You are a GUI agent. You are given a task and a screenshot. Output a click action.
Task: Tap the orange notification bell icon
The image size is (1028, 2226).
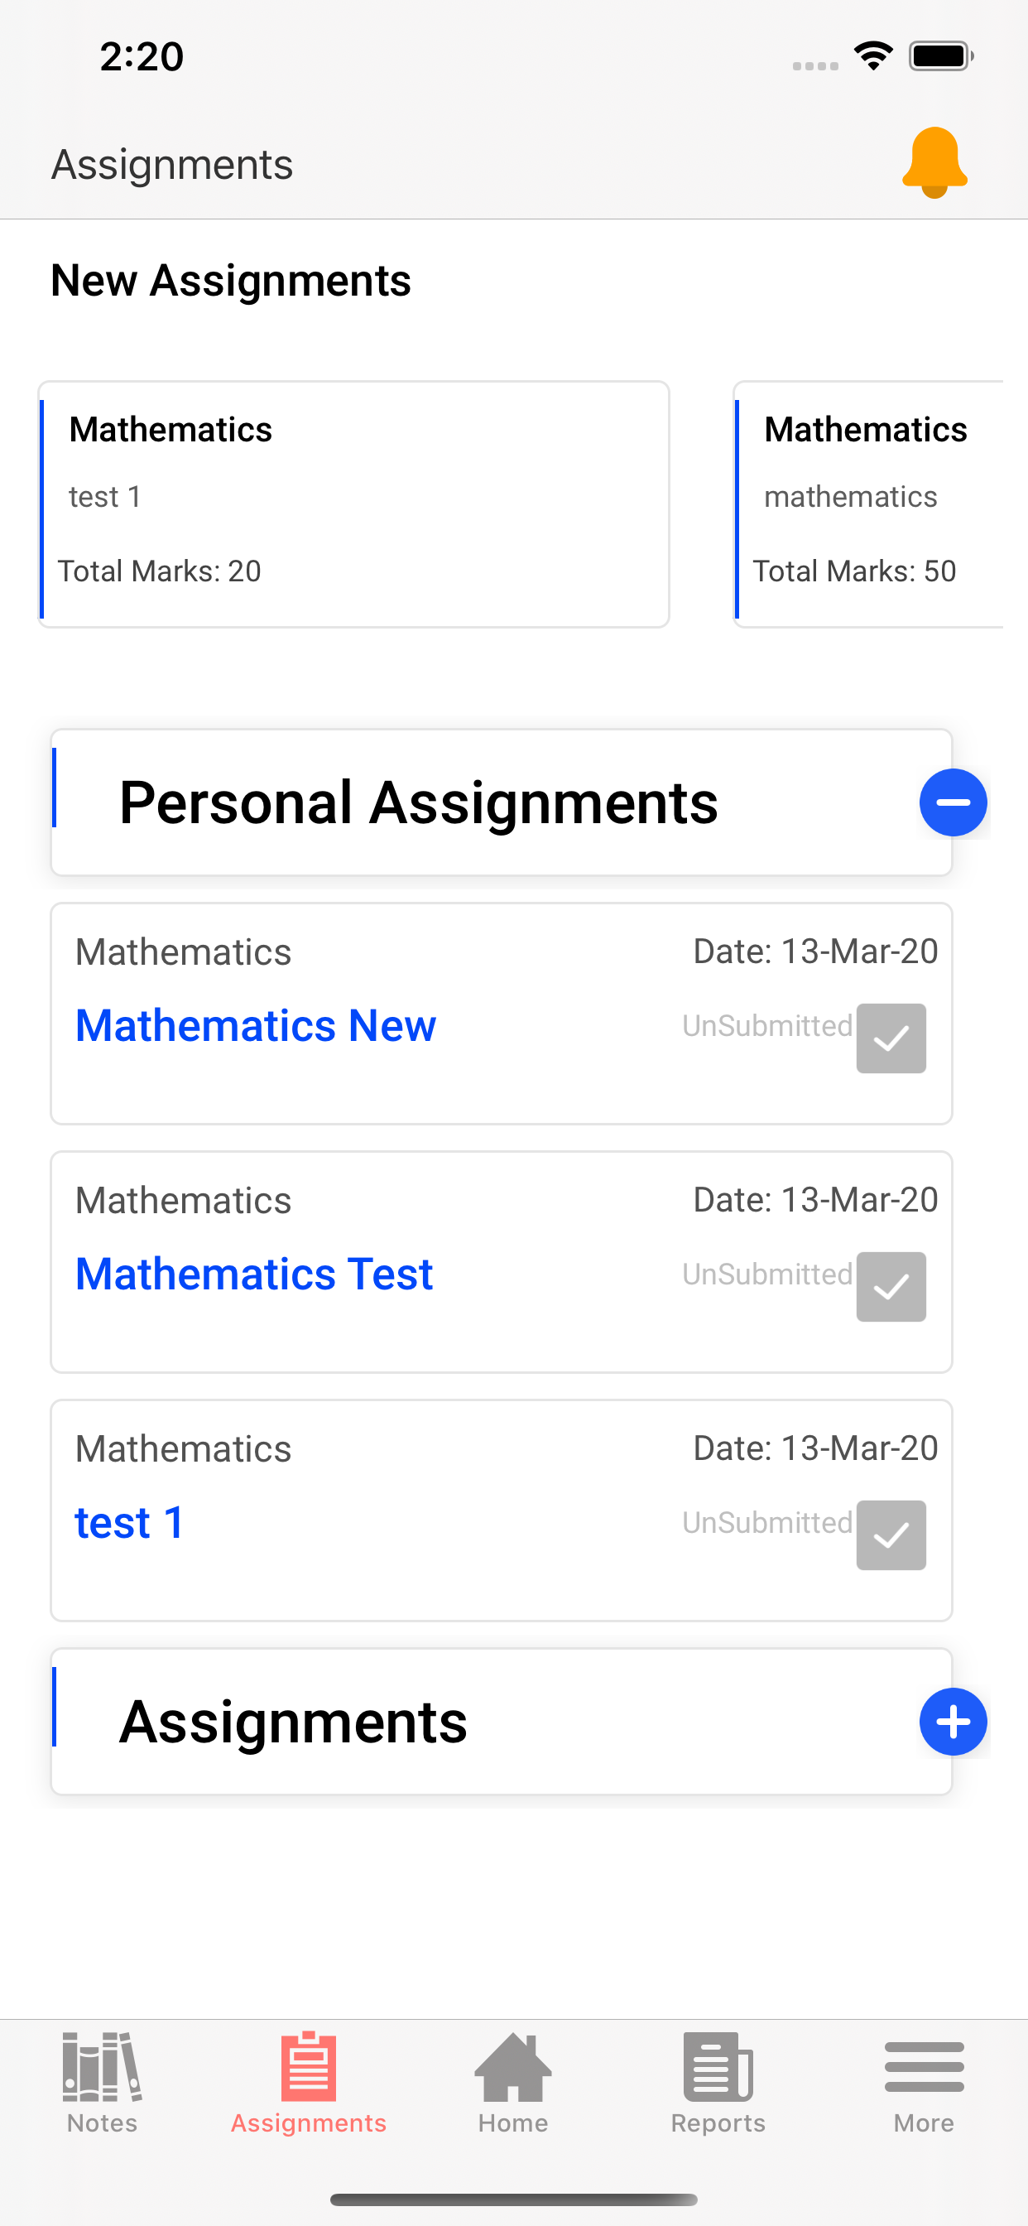tap(934, 162)
